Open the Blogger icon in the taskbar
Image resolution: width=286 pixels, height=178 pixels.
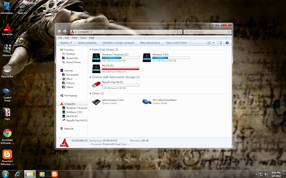point(55,174)
